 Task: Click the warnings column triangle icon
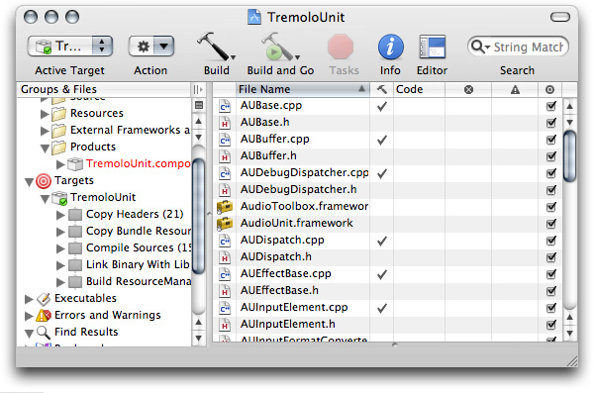click(515, 89)
